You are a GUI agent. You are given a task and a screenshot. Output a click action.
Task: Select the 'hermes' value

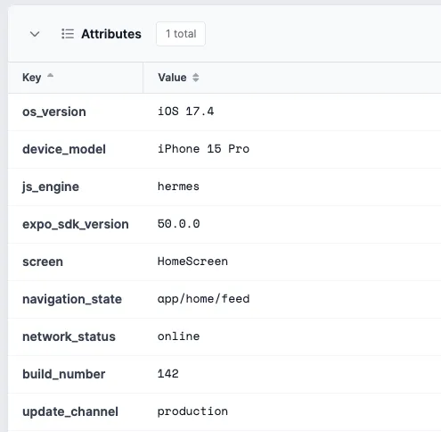point(178,187)
